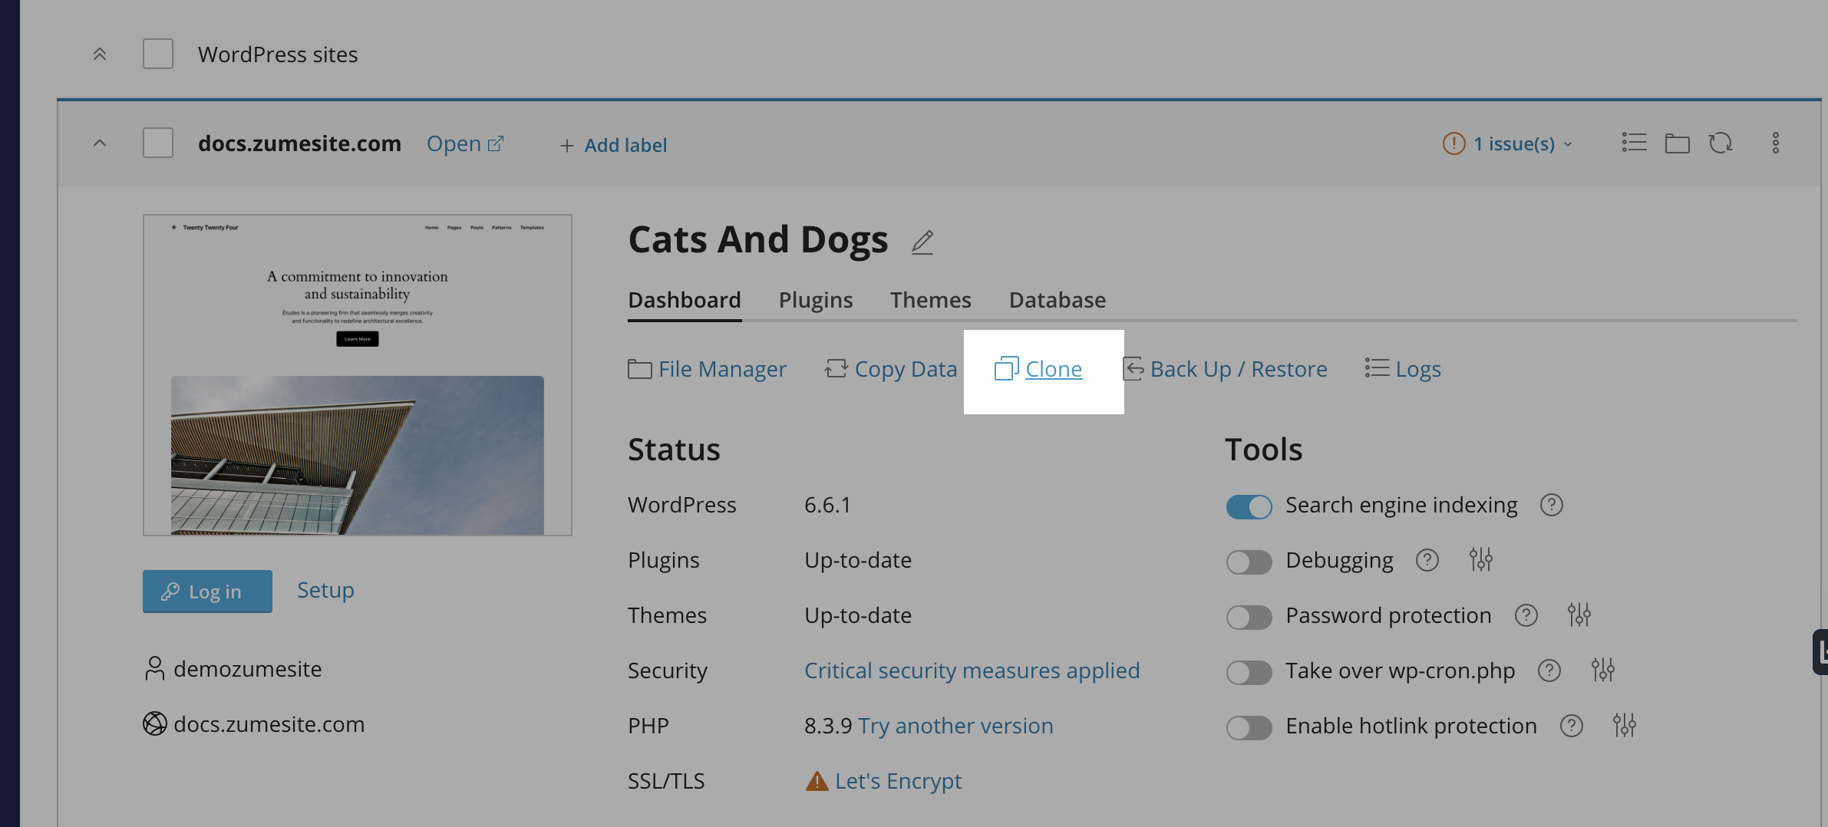Open docs.zumesite.com in new tab
Screen dimensions: 1828x827
[x=465, y=143]
